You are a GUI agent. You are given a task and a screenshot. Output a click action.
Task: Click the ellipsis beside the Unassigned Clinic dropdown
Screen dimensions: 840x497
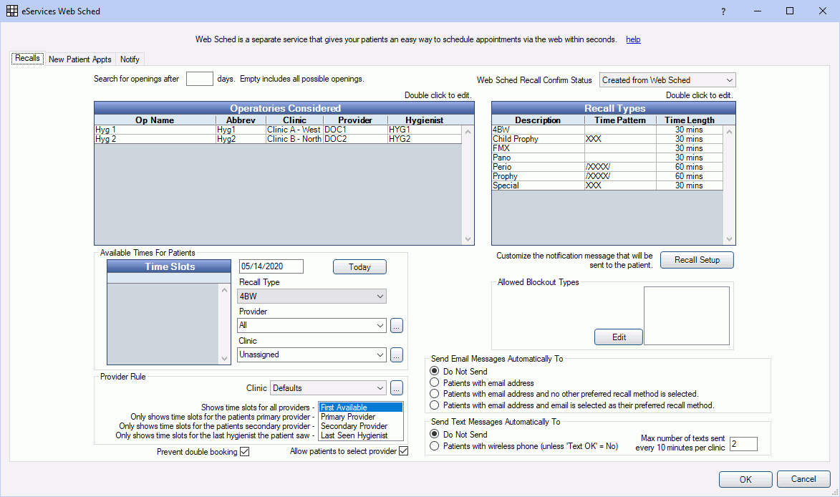396,354
